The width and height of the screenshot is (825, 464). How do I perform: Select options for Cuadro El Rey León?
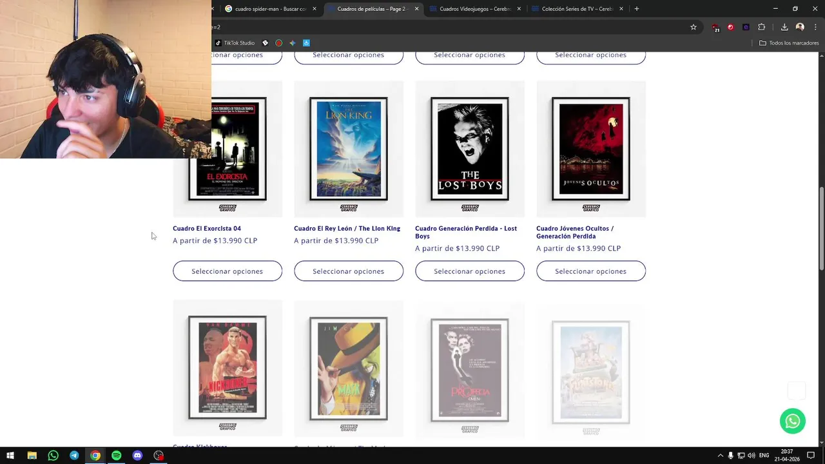349,271
